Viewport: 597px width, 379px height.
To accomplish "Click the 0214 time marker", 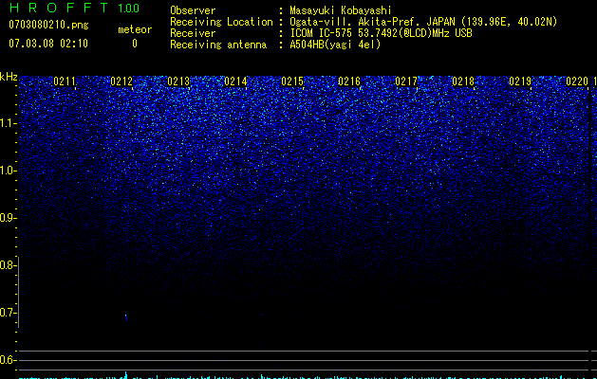I will point(235,81).
